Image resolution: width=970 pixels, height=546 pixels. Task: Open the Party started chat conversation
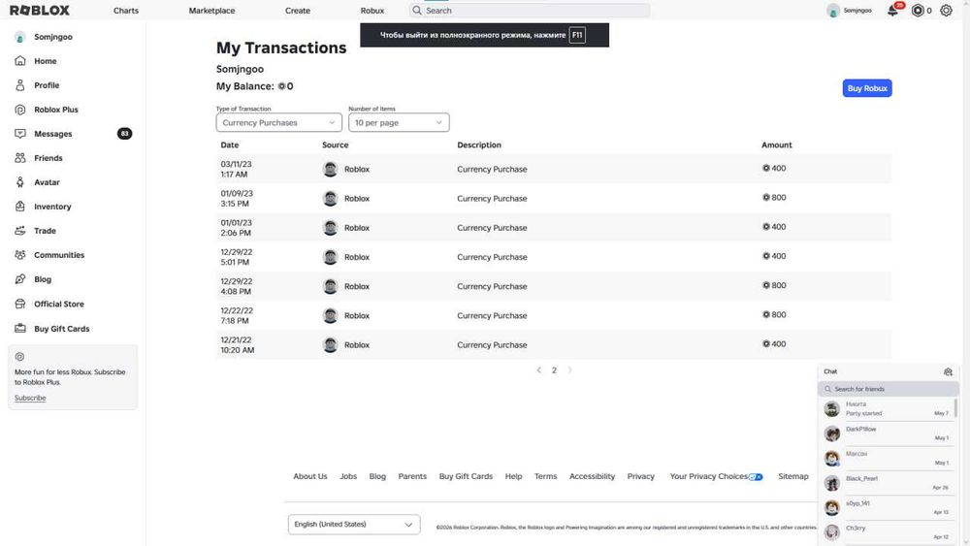click(889, 408)
